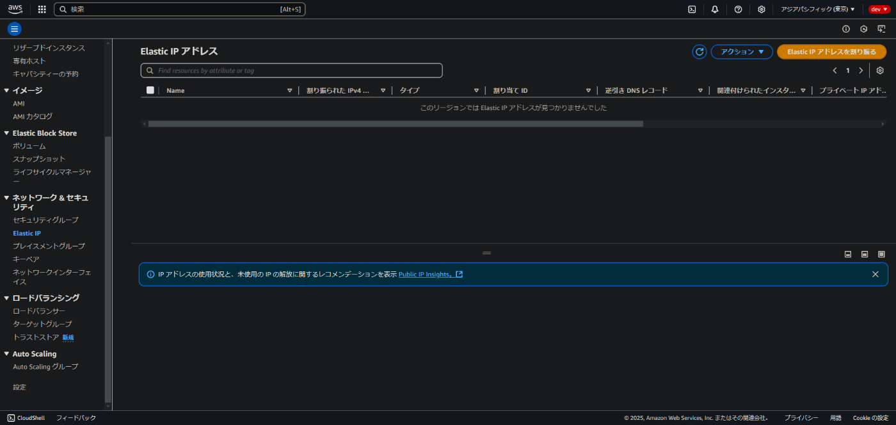Open the dev account menu
This screenshot has width=896, height=425.
pos(879,10)
